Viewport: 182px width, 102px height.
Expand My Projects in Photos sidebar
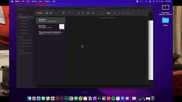tap(19, 53)
